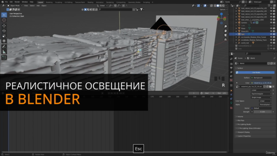Disable rendering for the Spot light
Screen dimensions: 277x156
[x=274, y=34]
